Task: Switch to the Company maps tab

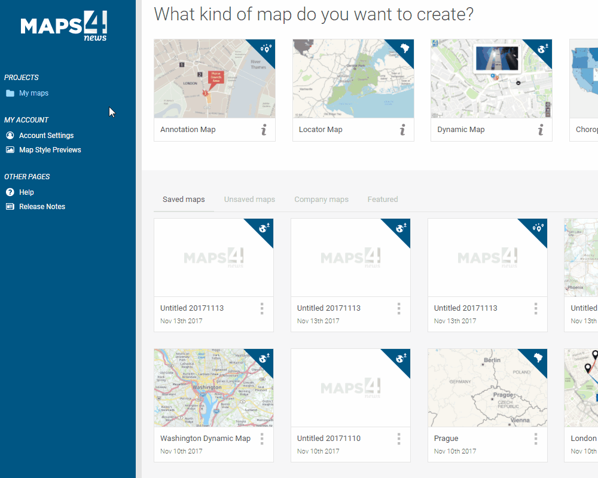Action: [322, 200]
